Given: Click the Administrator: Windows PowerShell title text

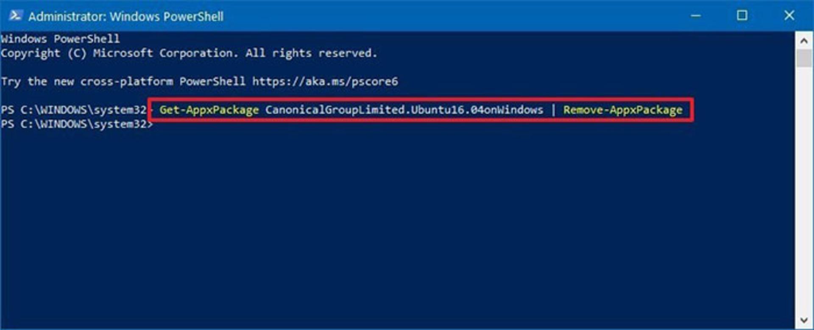Looking at the screenshot, I should tap(126, 16).
